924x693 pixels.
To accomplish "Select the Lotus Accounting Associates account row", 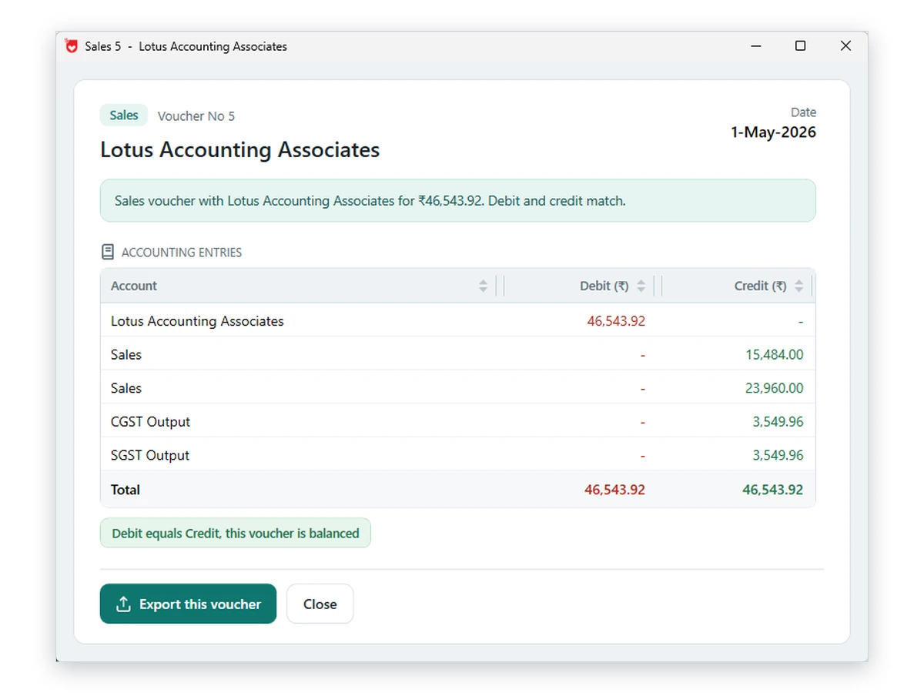I will pyautogui.click(x=457, y=321).
